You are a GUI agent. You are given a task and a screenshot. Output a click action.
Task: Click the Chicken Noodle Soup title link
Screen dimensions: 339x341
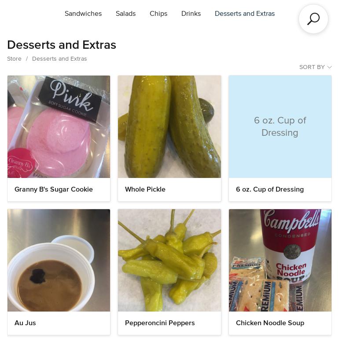[270, 323]
